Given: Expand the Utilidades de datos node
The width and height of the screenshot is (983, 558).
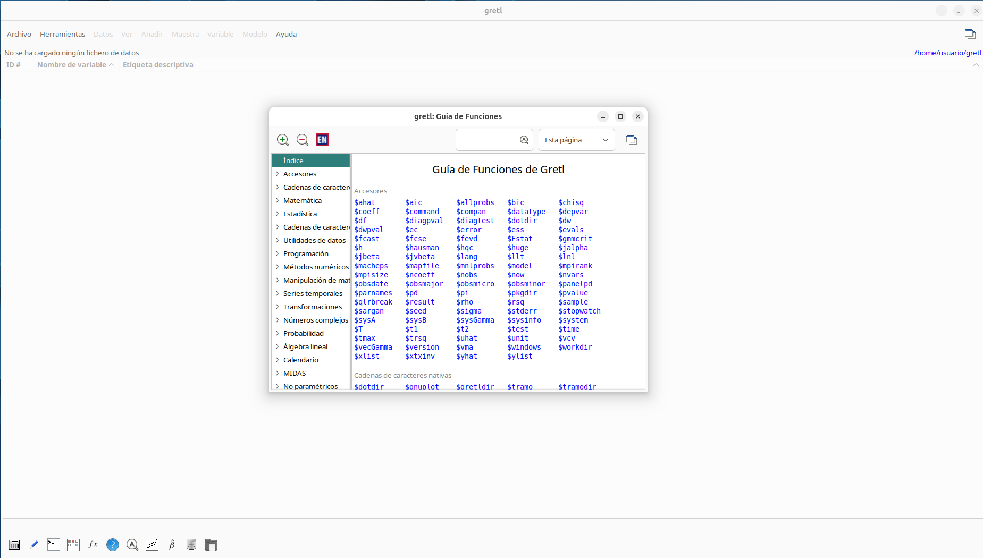Looking at the screenshot, I should pos(277,240).
